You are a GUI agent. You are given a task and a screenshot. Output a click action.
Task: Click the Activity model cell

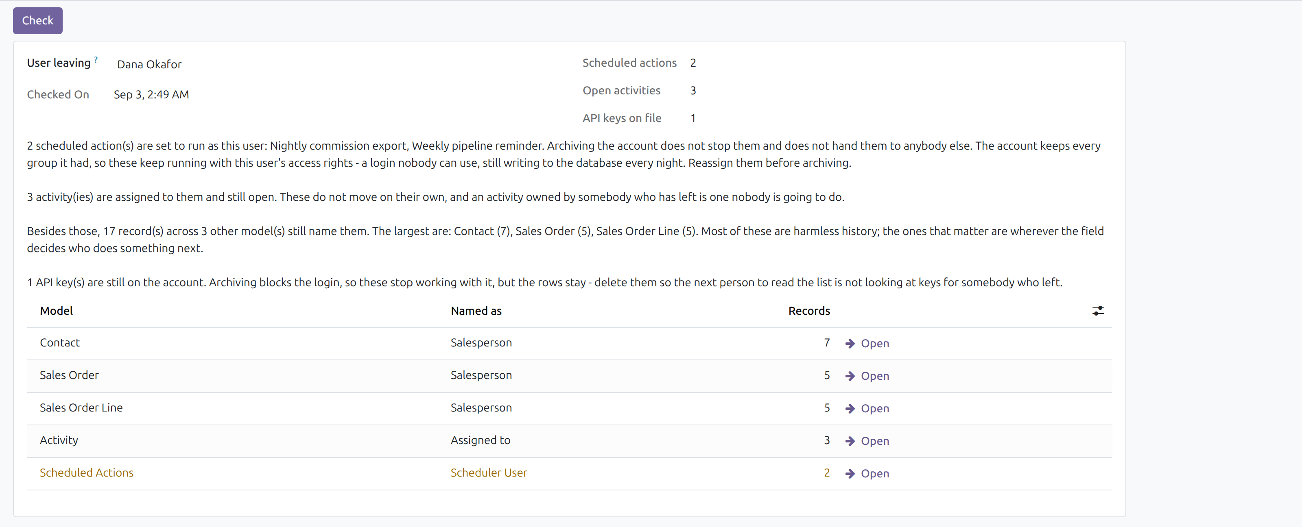pos(59,440)
